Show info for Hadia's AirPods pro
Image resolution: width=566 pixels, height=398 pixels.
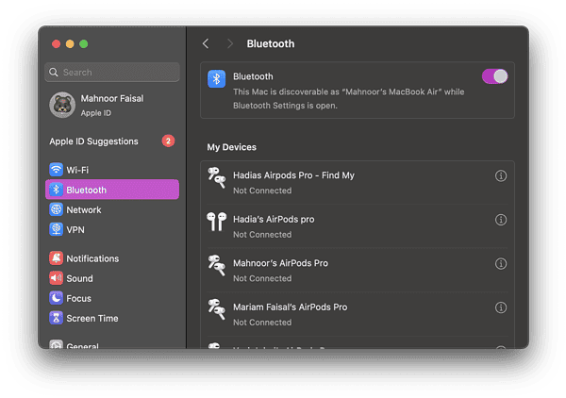coord(501,220)
